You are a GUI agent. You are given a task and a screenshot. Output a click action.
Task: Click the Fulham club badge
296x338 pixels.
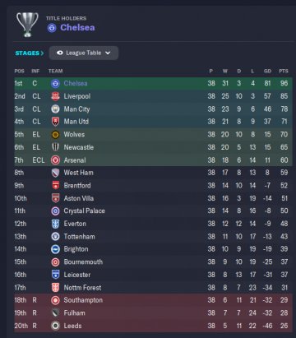tap(55, 313)
